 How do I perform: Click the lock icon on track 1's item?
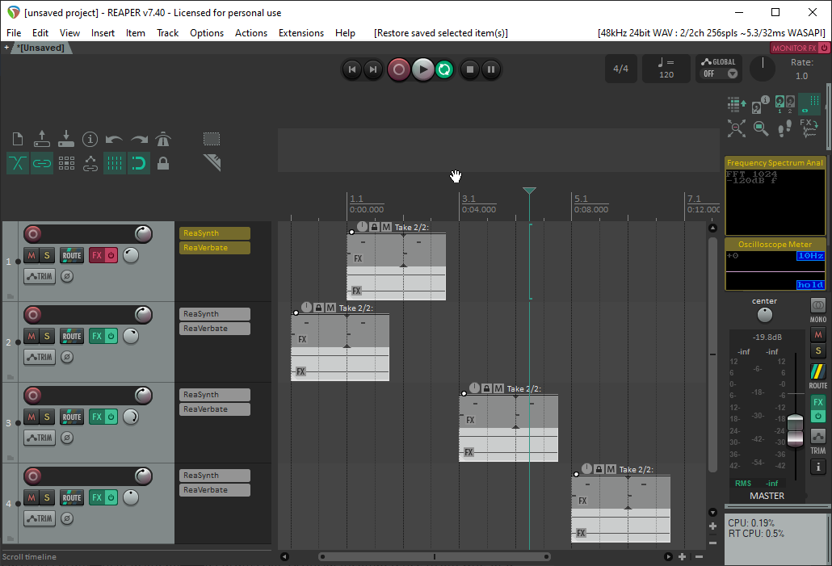point(374,227)
